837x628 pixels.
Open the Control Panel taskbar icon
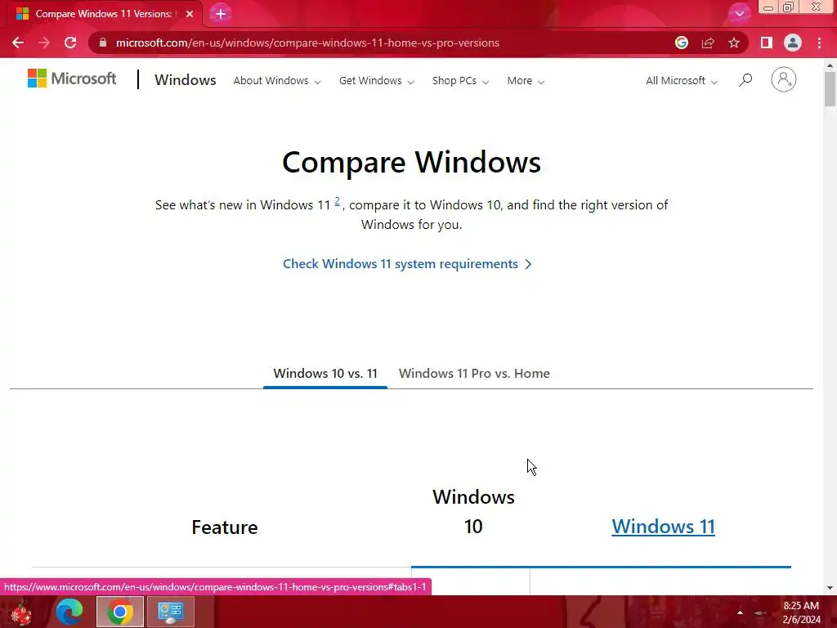click(171, 612)
